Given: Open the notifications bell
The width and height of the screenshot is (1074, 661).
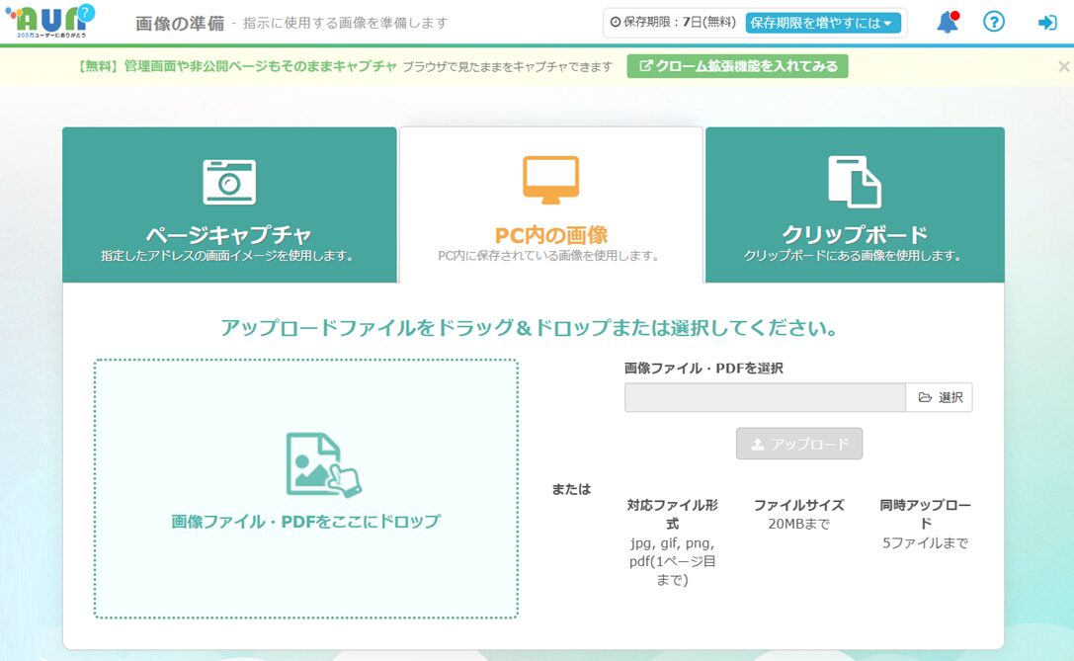Looking at the screenshot, I should tap(947, 22).
